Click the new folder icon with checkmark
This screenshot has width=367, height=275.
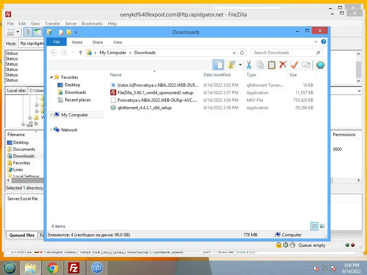(231, 64)
